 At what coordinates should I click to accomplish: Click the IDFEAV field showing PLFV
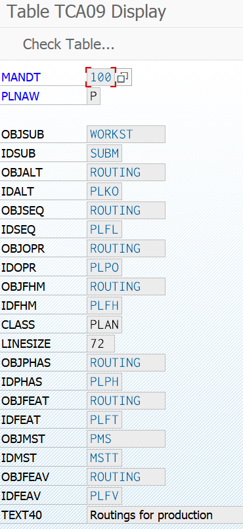point(104,496)
